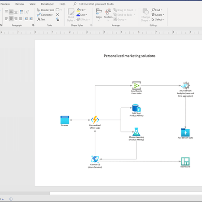Toggle align bottom vertical text alignment
The width and height of the screenshot is (202, 202).
click(16, 12)
